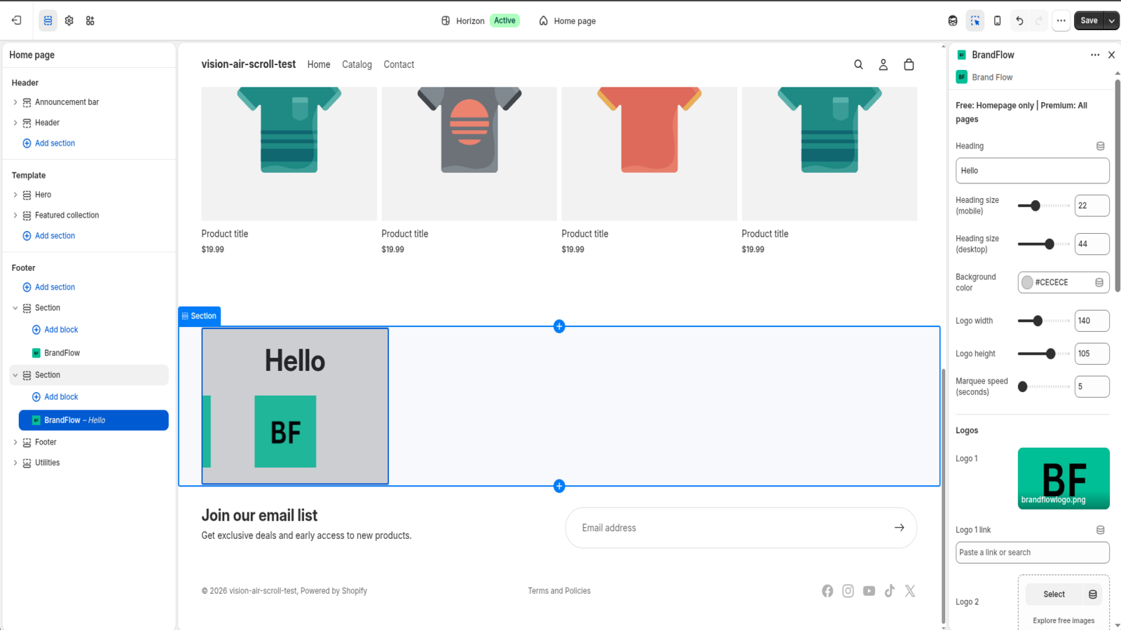Viewport: 1121px width, 630px height.
Task: Open the Catalog menu link
Action: pyautogui.click(x=357, y=64)
